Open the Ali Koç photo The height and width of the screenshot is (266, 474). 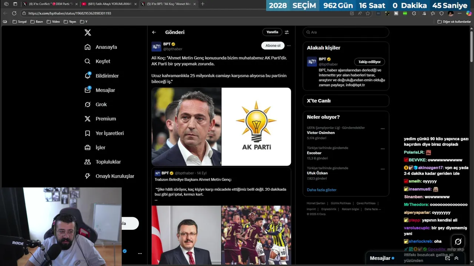[186, 127]
